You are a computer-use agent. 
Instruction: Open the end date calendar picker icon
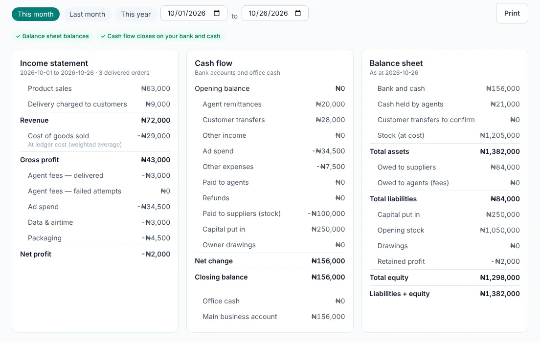point(298,13)
